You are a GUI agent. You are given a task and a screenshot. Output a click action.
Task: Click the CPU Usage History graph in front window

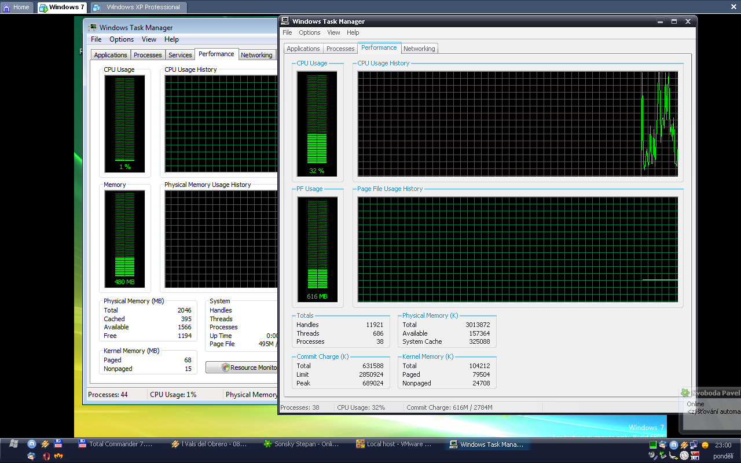tap(518, 124)
